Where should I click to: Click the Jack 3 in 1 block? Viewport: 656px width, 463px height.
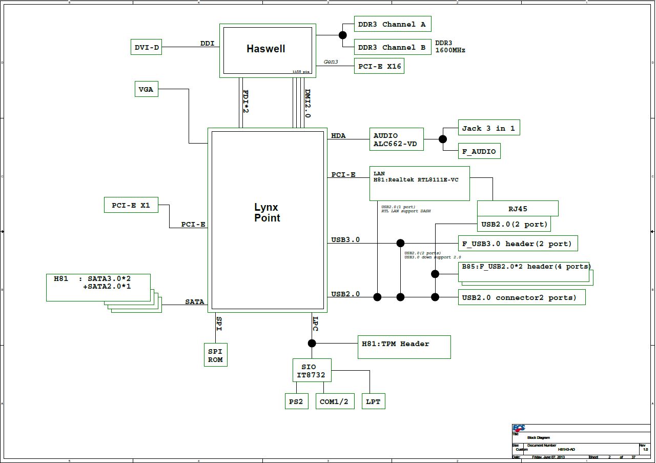pyautogui.click(x=489, y=128)
